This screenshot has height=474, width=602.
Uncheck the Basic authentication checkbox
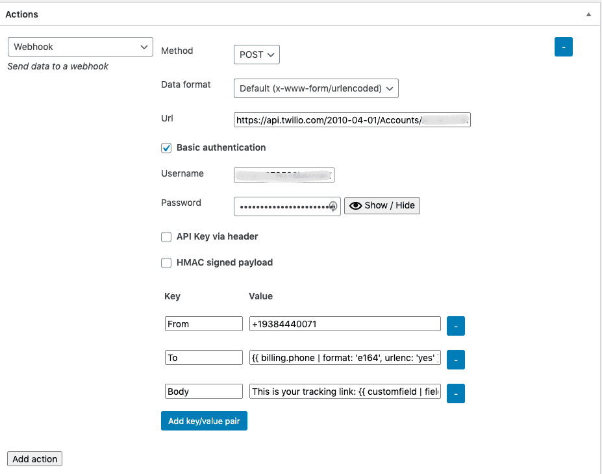[x=166, y=148]
